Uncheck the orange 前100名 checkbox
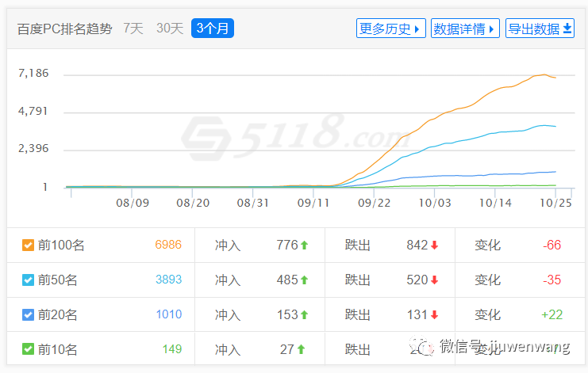The height and width of the screenshot is (373, 588). point(28,245)
